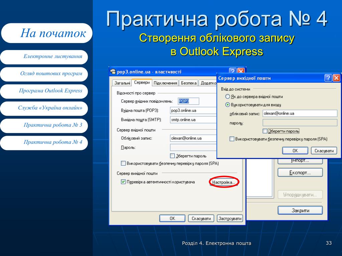The height and width of the screenshot is (256, 342).
Task: Click the обліковий запис field in outgoing server dialog
Action: pyautogui.click(x=300, y=113)
